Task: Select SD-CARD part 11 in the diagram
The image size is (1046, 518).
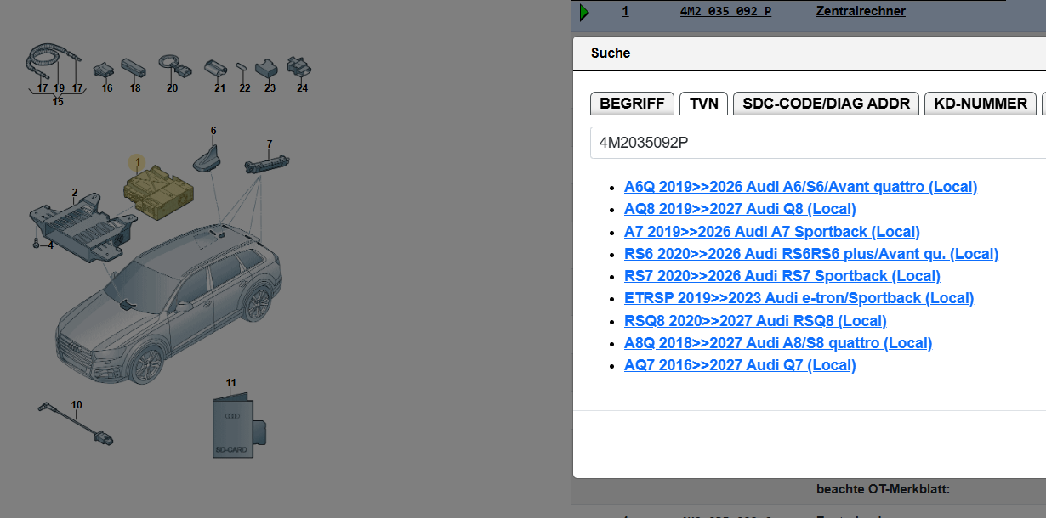Action: click(x=237, y=426)
